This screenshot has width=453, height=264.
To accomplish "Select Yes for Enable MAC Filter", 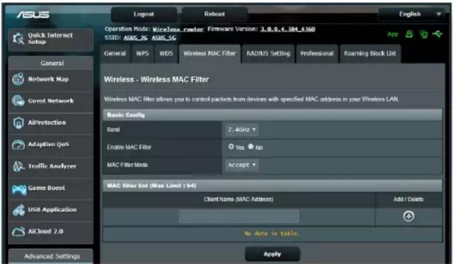I will coord(231,147).
